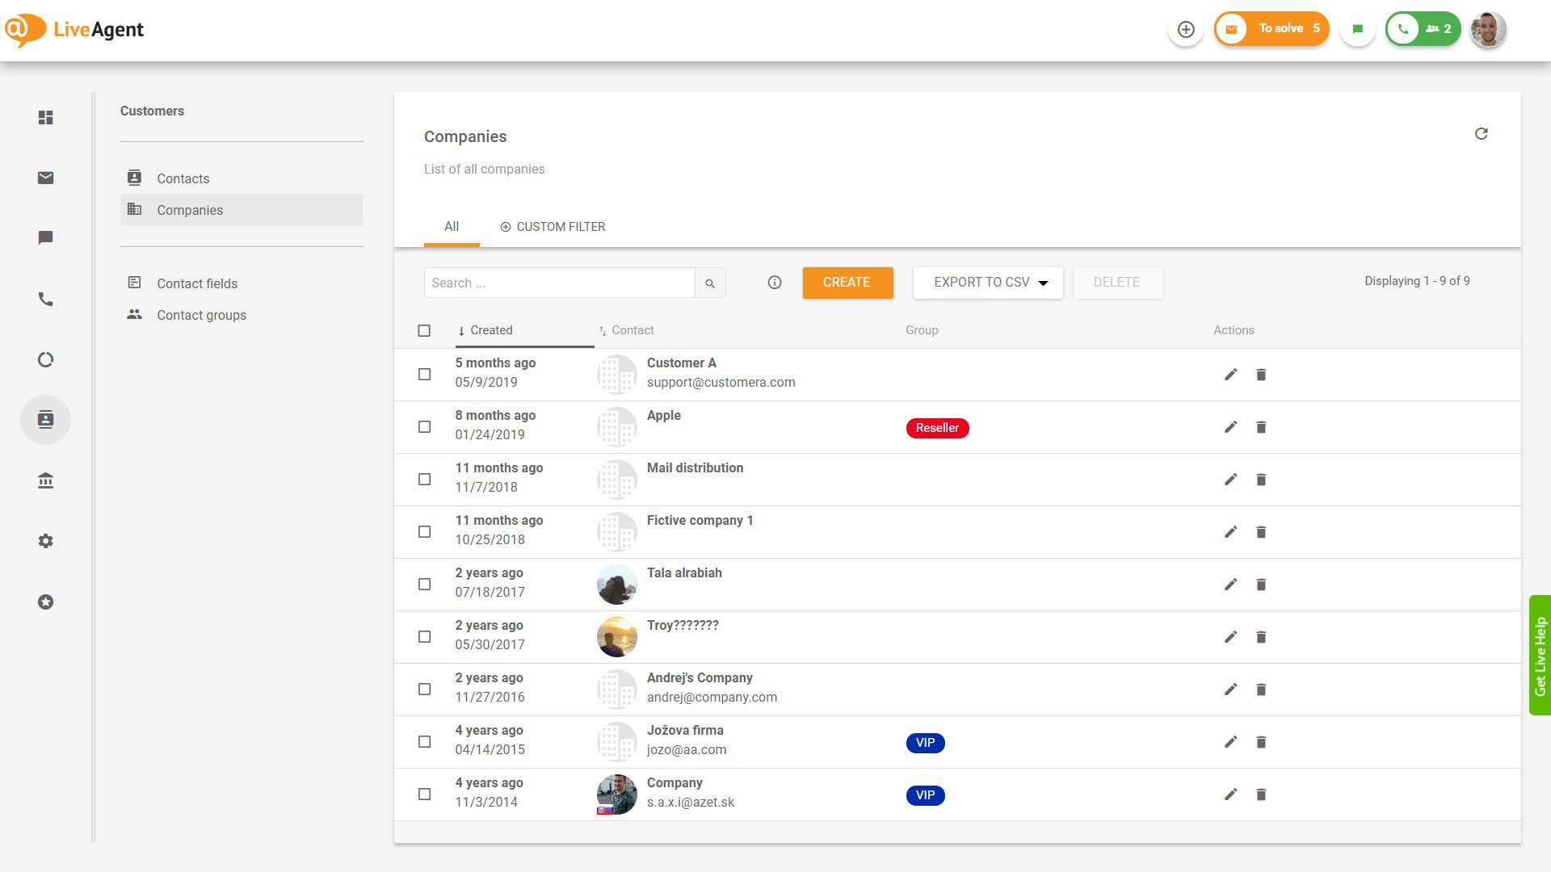1551x872 pixels.
Task: Click the pencil edit icon for Apple
Action: (x=1230, y=427)
